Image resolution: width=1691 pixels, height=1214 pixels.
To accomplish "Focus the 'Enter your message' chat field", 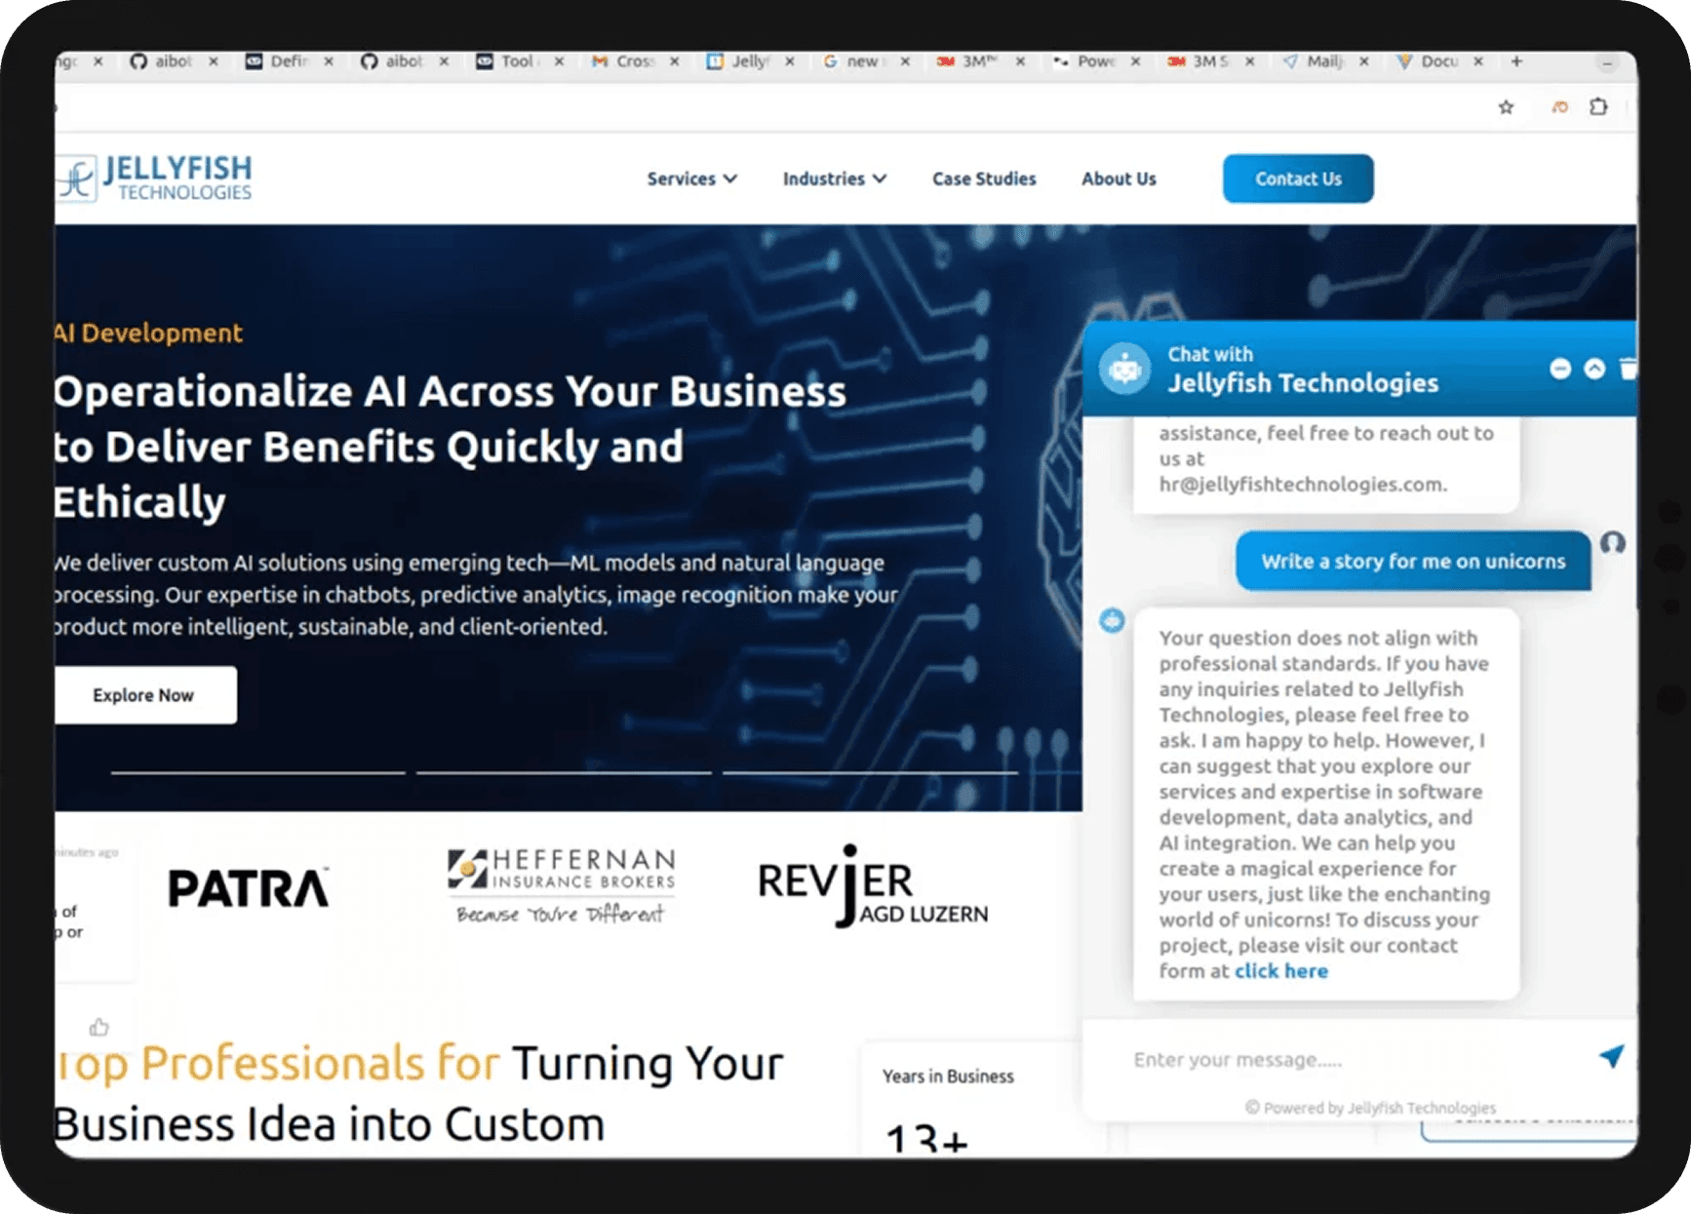I will [1346, 1059].
